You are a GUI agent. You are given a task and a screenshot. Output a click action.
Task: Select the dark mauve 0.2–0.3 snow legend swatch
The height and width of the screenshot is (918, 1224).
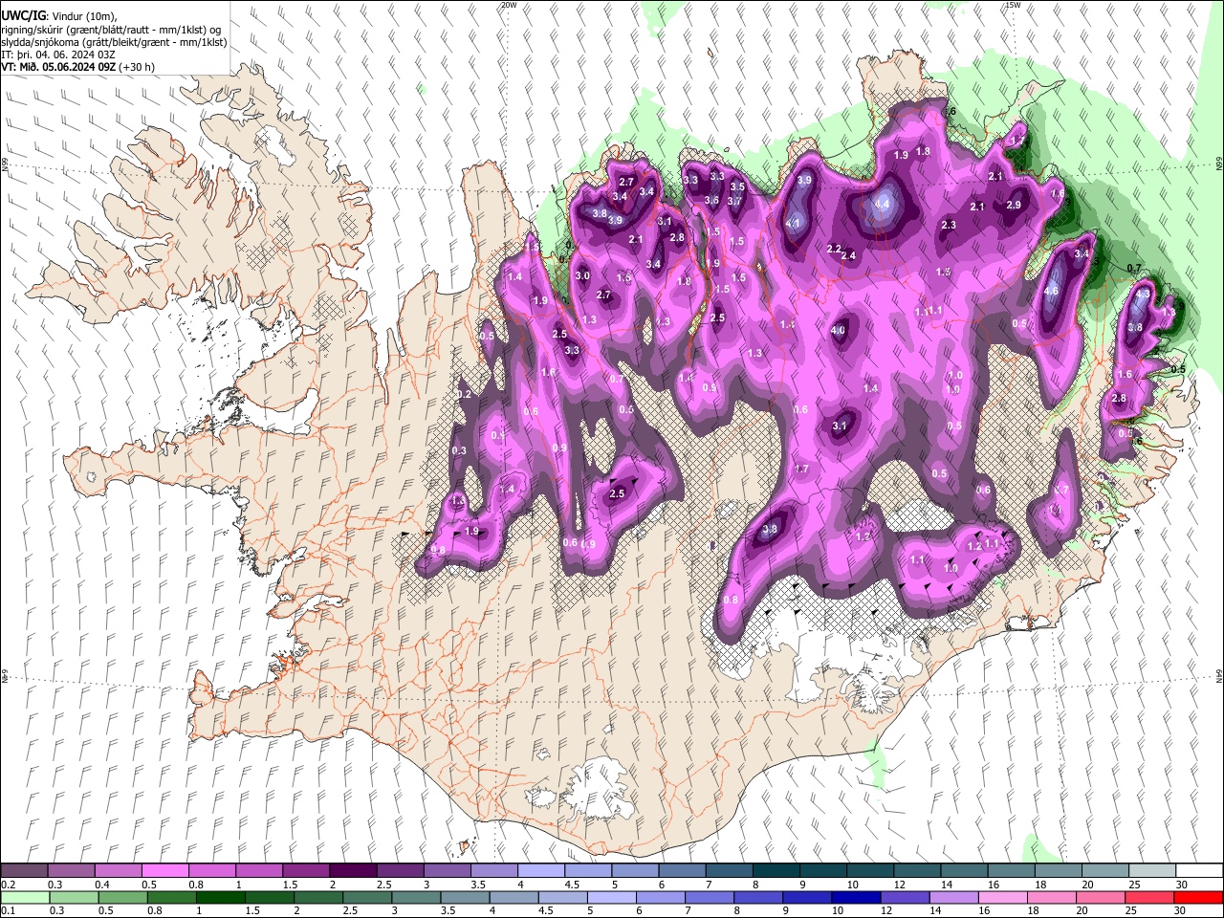click(25, 870)
